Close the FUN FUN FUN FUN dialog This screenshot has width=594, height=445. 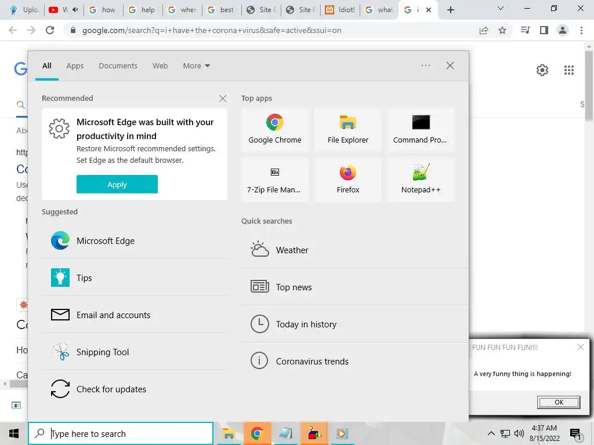(580, 347)
